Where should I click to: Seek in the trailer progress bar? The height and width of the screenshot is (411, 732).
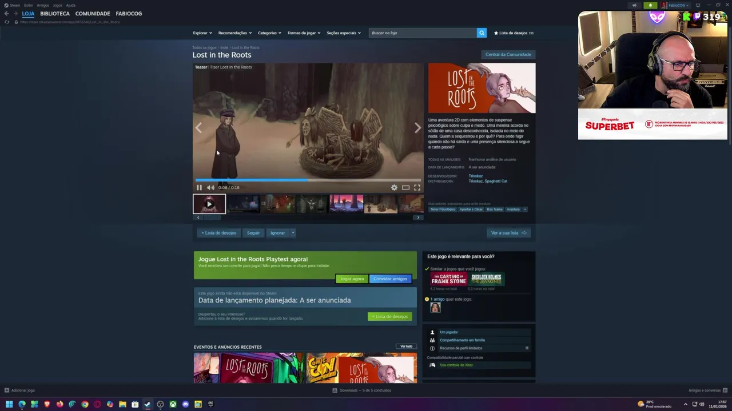click(x=308, y=180)
